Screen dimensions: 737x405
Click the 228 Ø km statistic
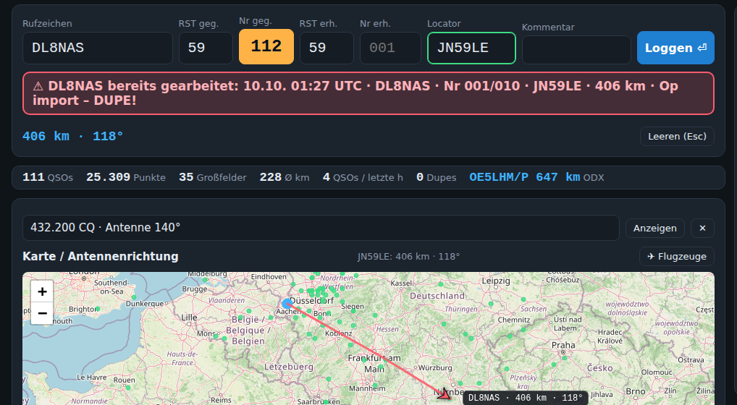tap(285, 177)
